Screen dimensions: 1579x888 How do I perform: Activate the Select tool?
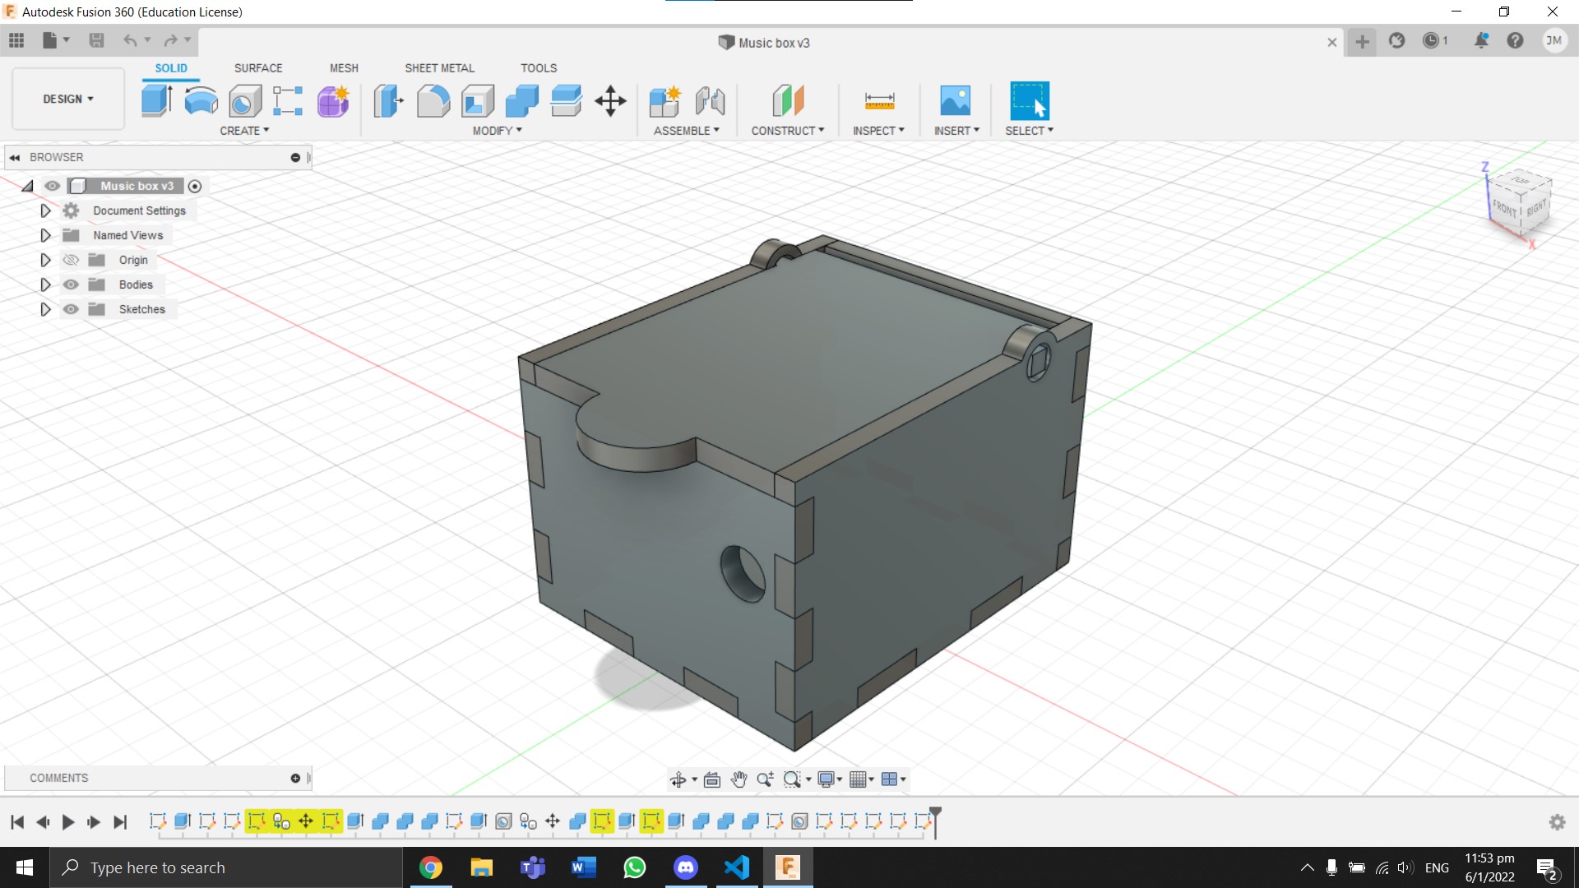1029,101
